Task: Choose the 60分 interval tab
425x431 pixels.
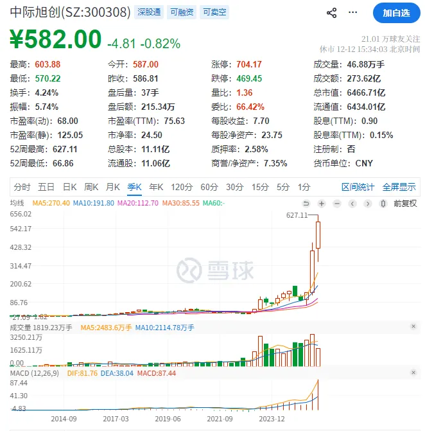Action: pyautogui.click(x=209, y=187)
